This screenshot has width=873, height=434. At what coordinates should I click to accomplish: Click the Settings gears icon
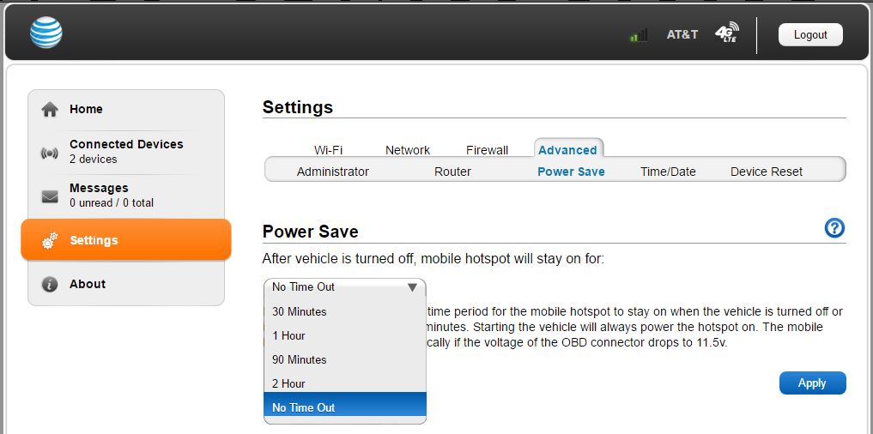(50, 240)
